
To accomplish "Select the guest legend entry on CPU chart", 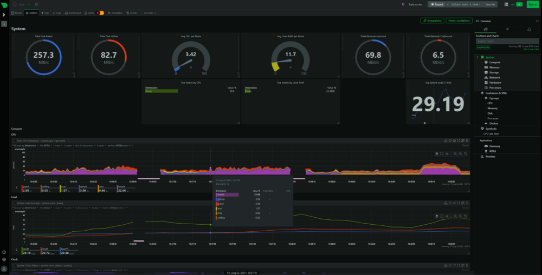I will tap(30, 189).
